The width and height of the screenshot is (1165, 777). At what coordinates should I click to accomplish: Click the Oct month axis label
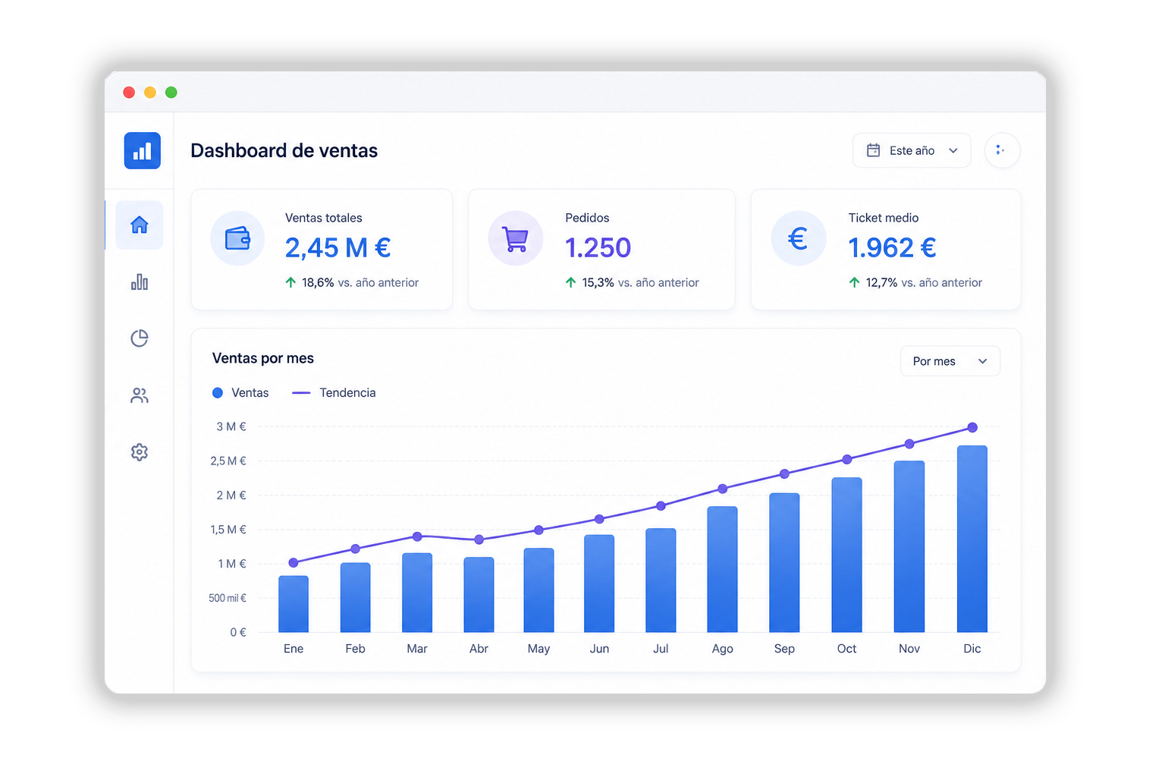coord(846,649)
